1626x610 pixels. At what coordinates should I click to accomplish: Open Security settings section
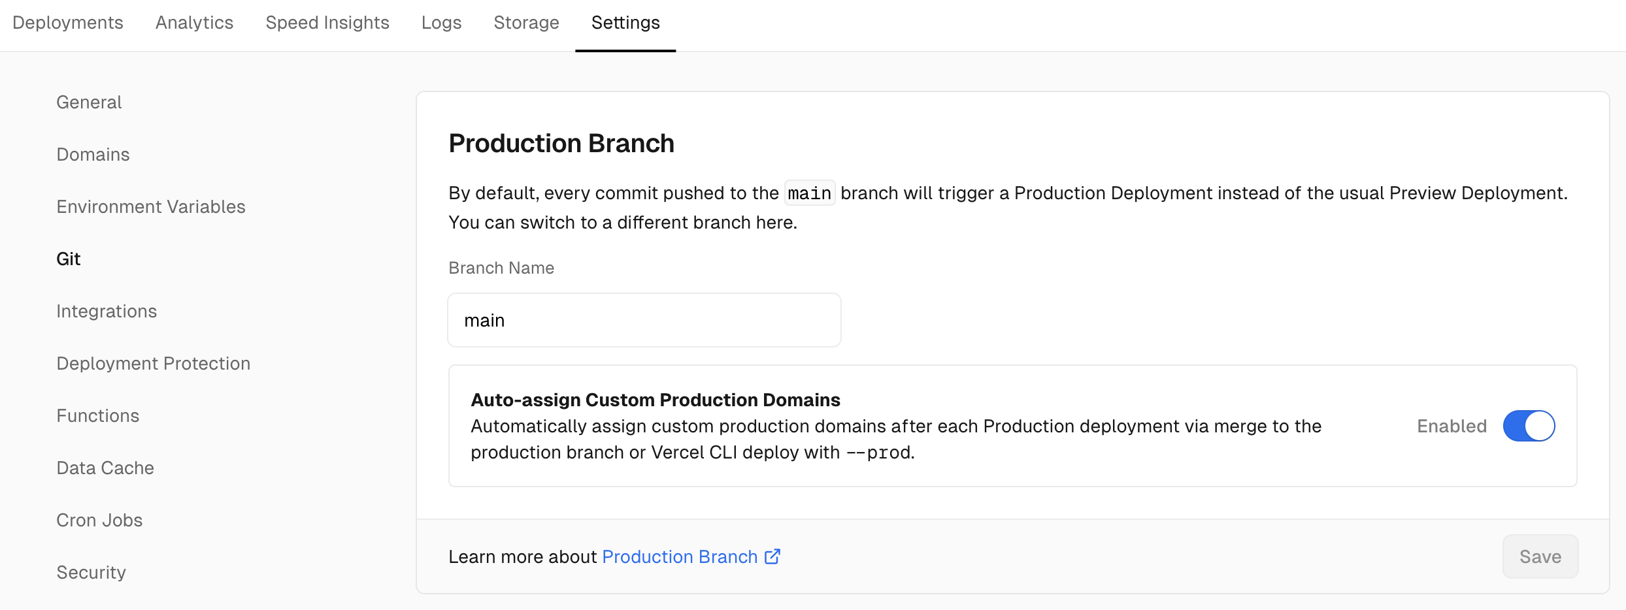(91, 573)
